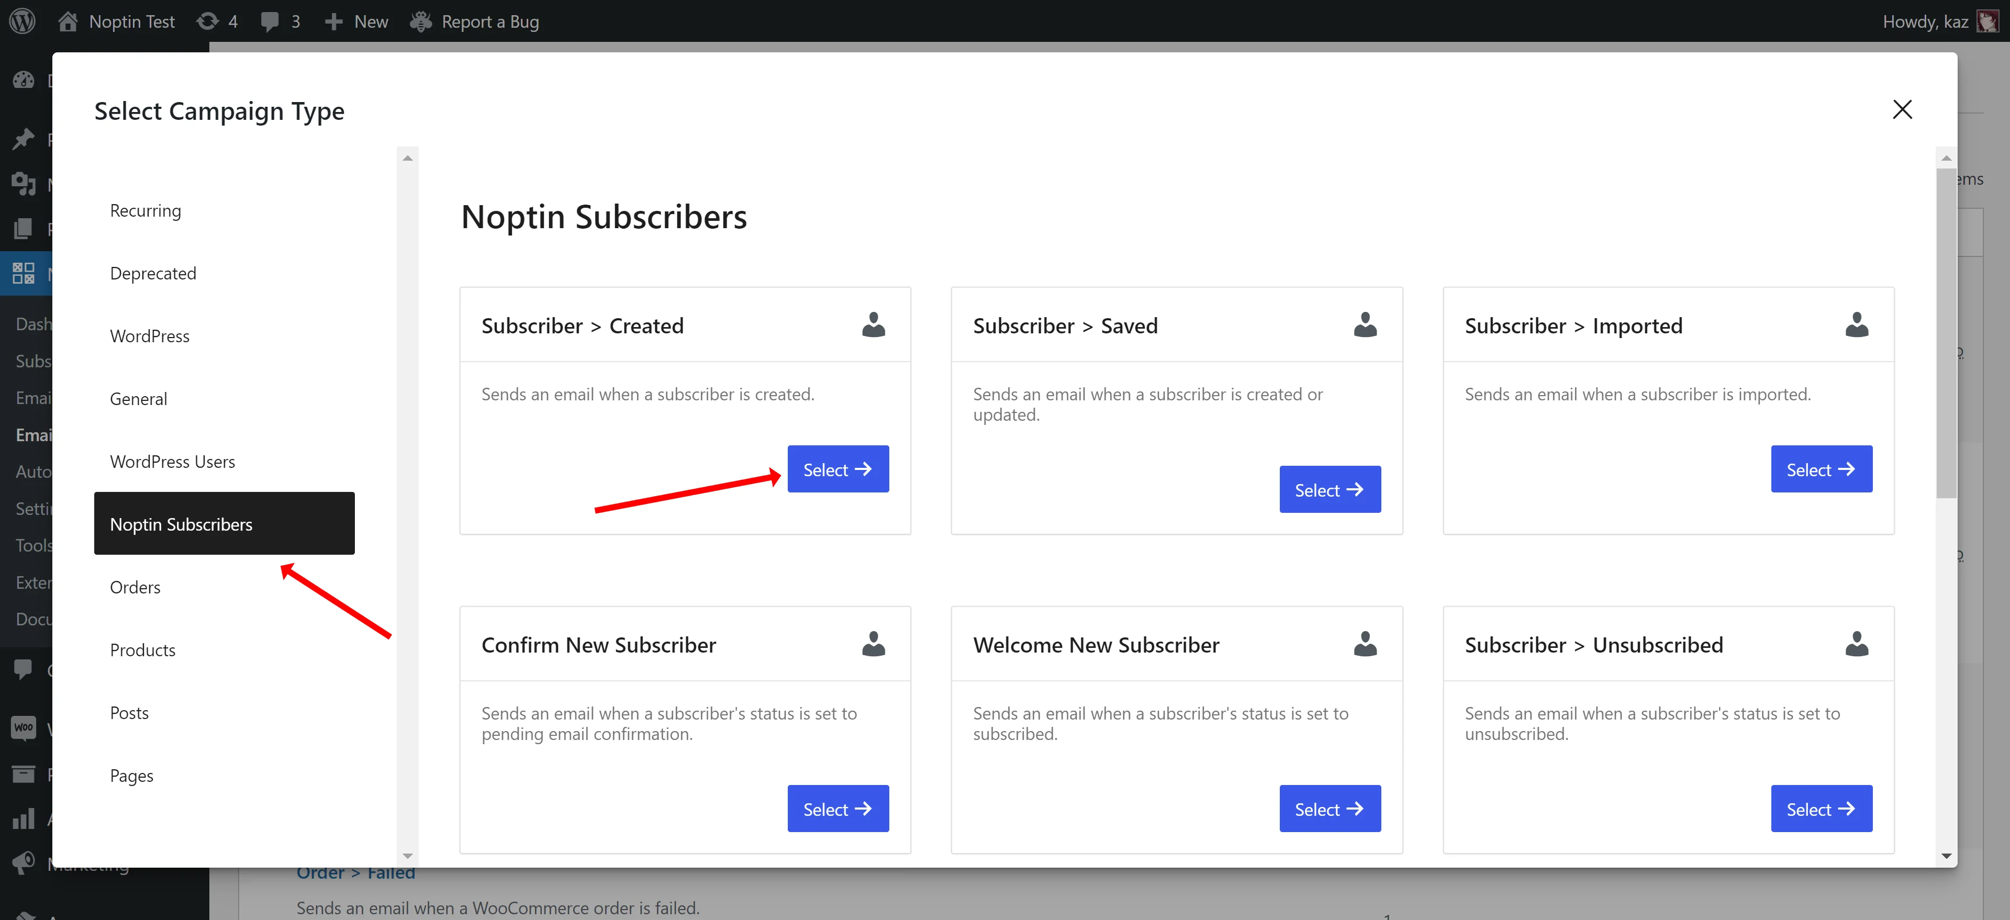Close the Select Campaign Type dialog
This screenshot has width=2010, height=920.
tap(1902, 109)
